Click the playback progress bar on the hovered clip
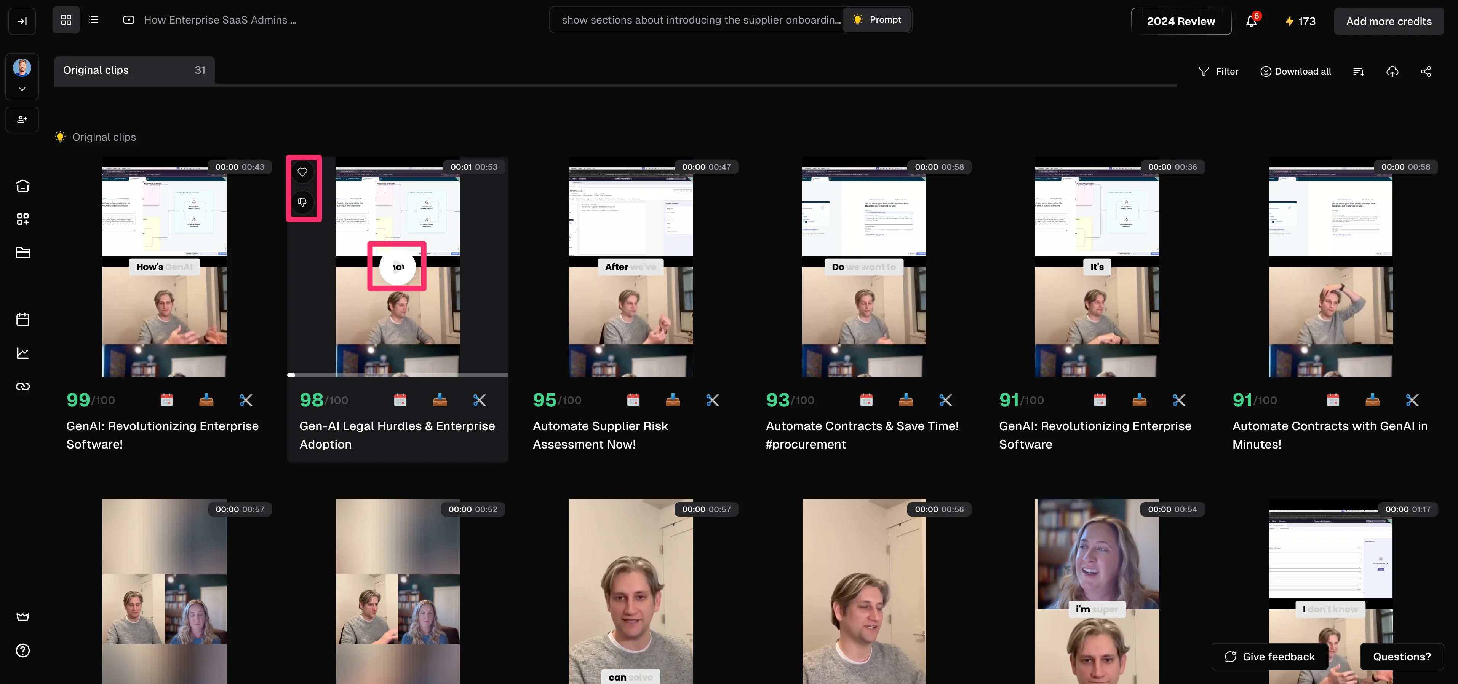The width and height of the screenshot is (1458, 684). click(397, 375)
